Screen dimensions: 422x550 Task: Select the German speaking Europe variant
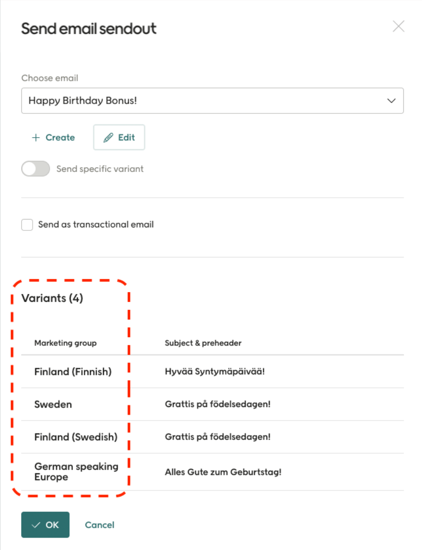(76, 471)
